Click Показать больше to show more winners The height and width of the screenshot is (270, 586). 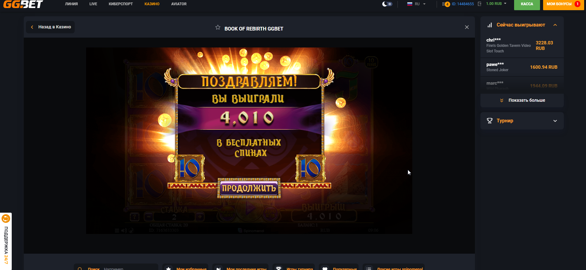click(522, 100)
